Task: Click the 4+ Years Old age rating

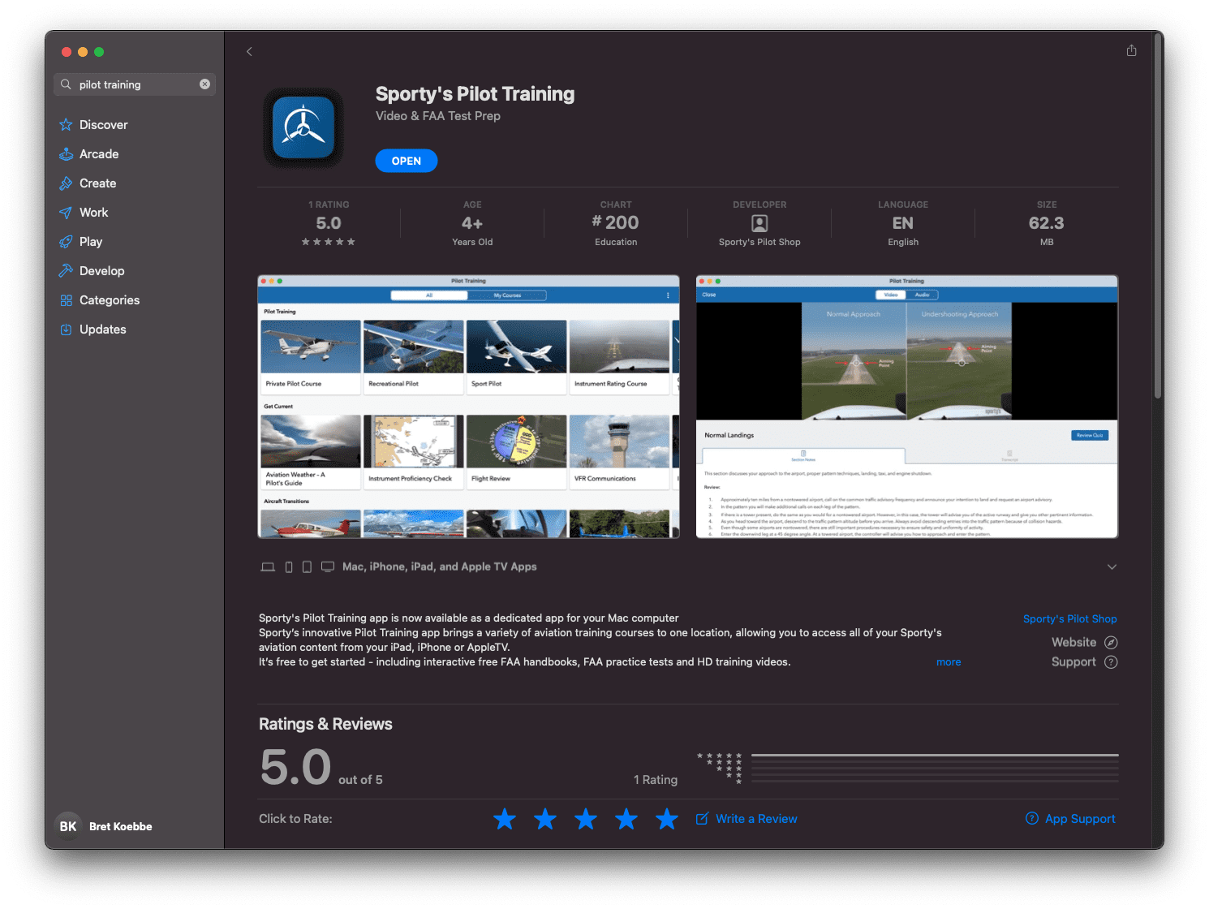Action: (472, 223)
